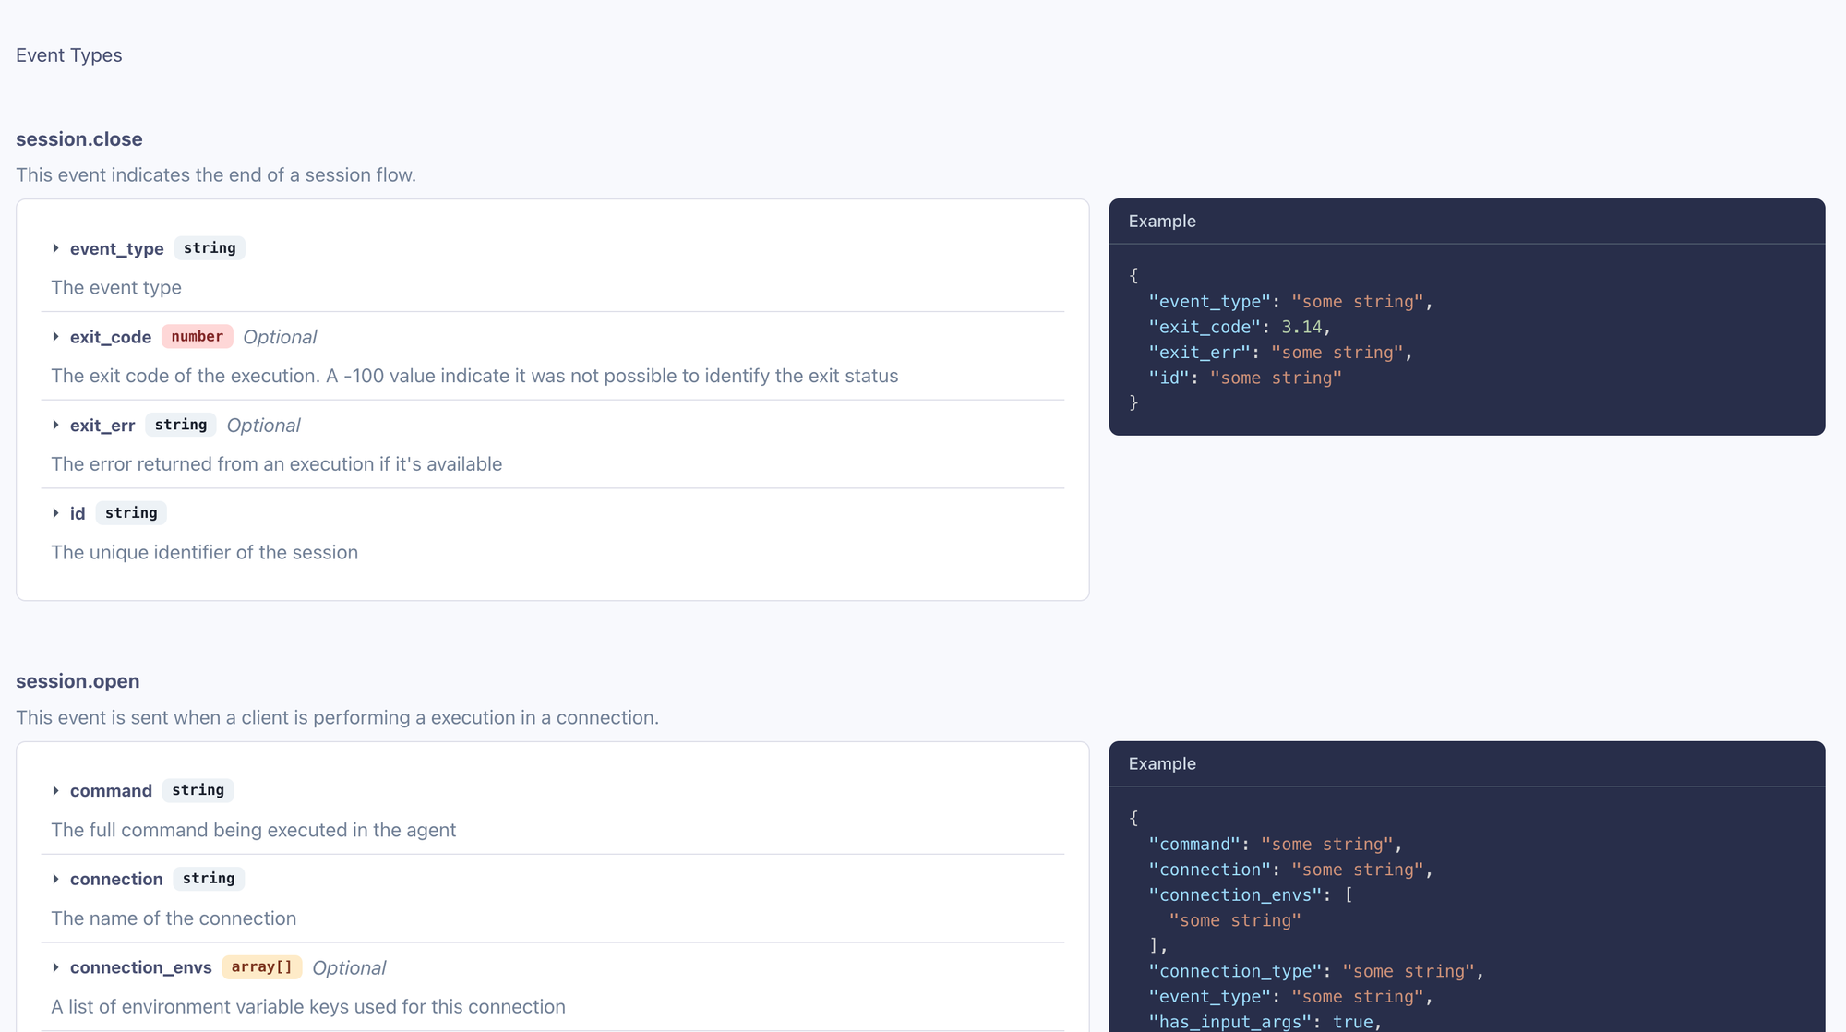Click the exit_code value 3.14 in example
1846x1032 pixels.
pos(1301,327)
